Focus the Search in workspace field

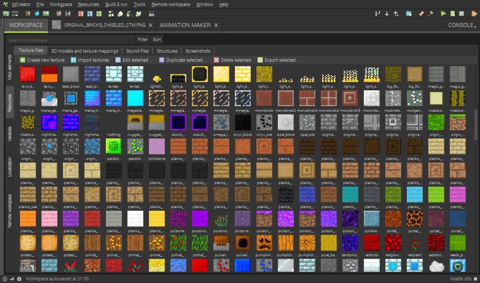click(x=70, y=40)
